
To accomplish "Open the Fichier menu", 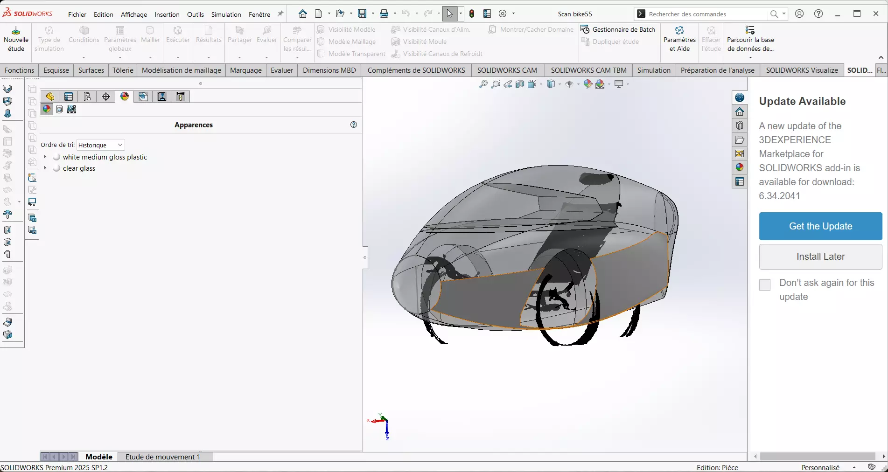I will [77, 14].
